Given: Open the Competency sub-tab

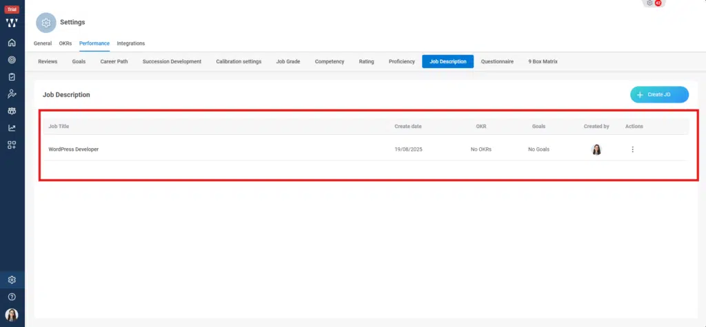Looking at the screenshot, I should click(x=330, y=62).
